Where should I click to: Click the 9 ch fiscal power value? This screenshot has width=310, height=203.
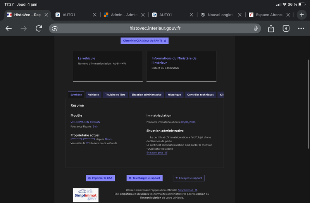[x=95, y=126]
